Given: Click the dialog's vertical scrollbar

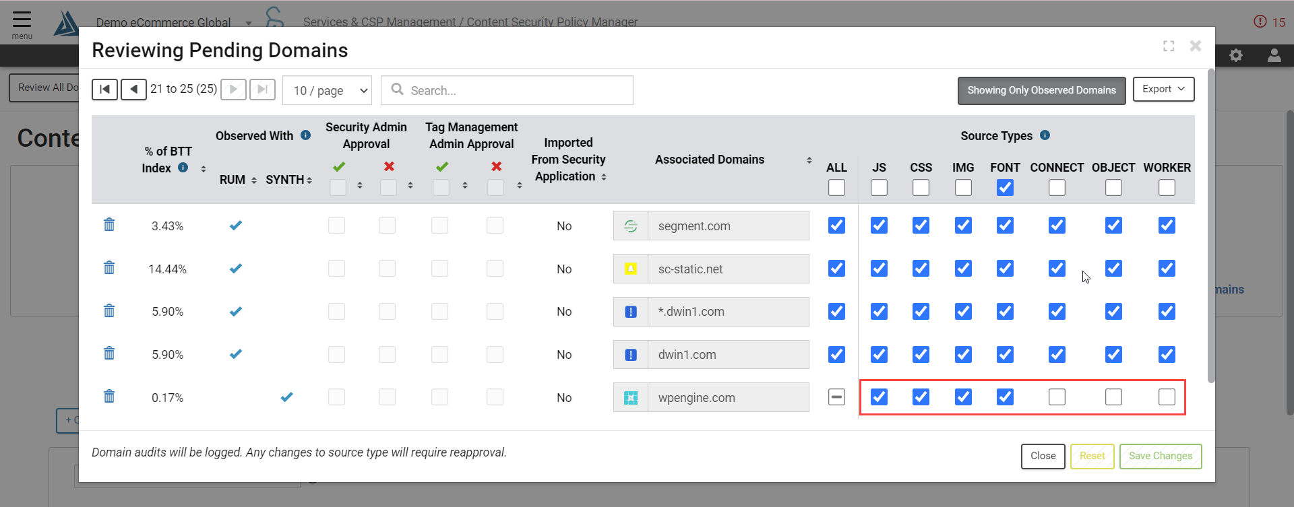Looking at the screenshot, I should point(1211,226).
